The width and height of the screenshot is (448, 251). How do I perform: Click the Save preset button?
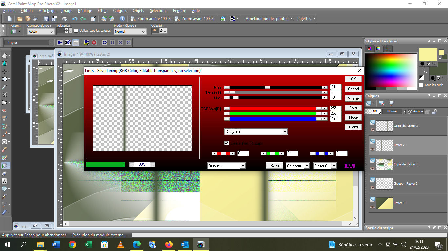[x=275, y=166]
